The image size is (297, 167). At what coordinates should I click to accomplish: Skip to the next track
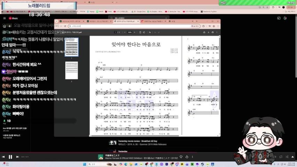click(x=17, y=157)
